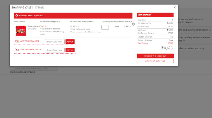
Task: Apply the coupon code
Action: [x=70, y=42]
